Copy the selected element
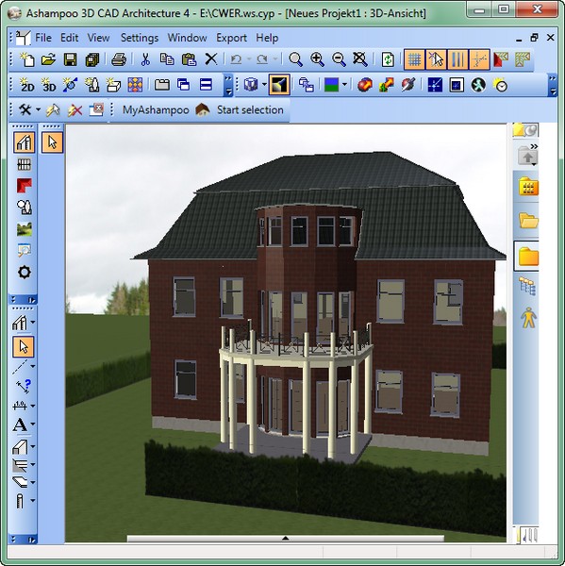Viewport: 565px width, 566px height. click(167, 59)
